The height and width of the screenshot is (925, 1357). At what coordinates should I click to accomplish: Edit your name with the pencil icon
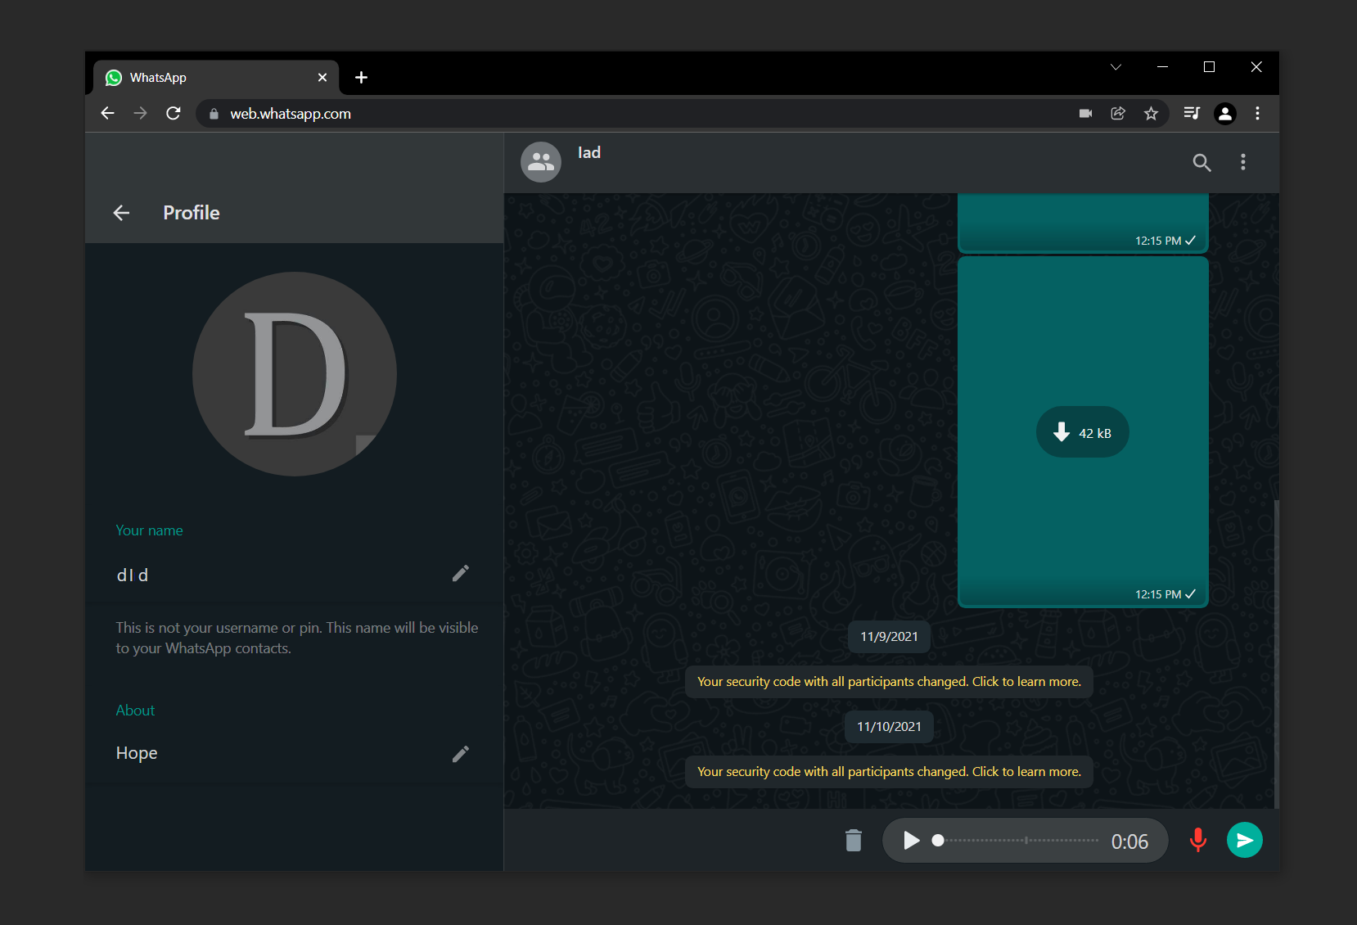[461, 573]
